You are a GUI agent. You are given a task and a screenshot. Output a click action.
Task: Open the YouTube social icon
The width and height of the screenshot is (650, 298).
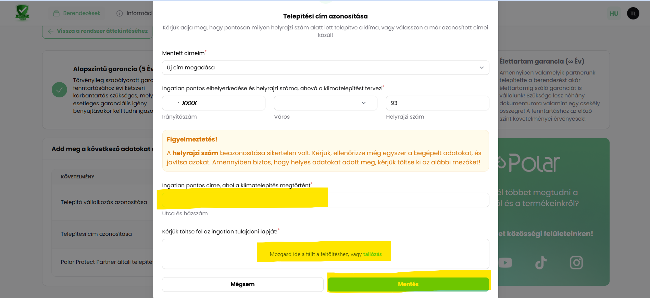pyautogui.click(x=505, y=262)
